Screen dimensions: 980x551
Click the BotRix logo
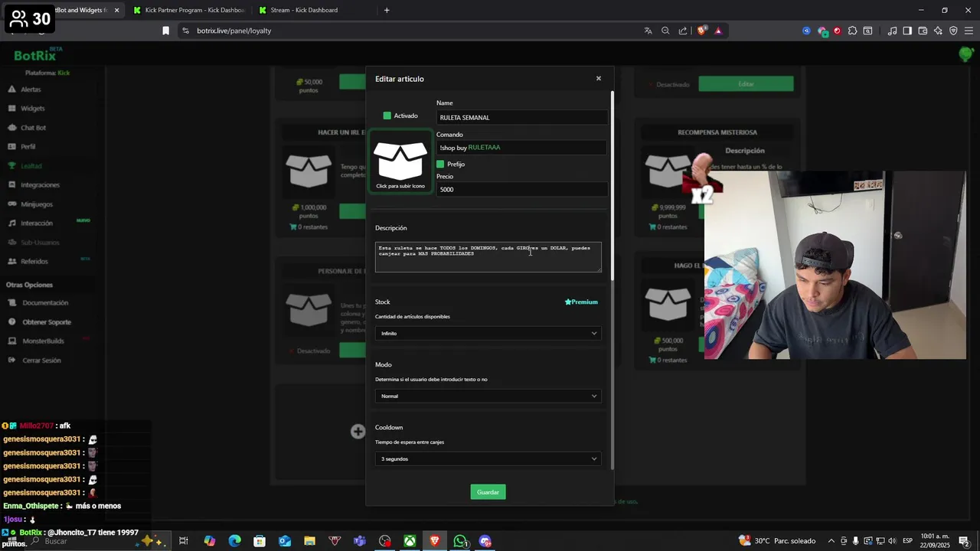click(x=36, y=55)
